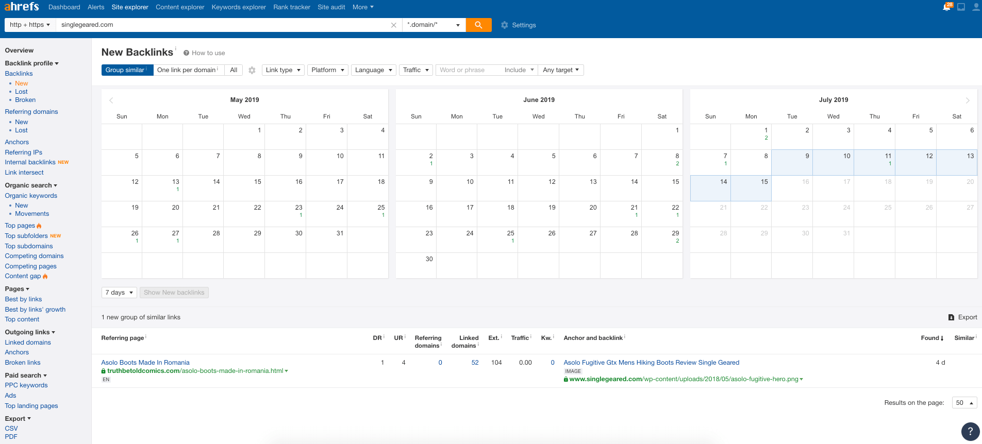Change results per page dropdown 50

point(964,403)
